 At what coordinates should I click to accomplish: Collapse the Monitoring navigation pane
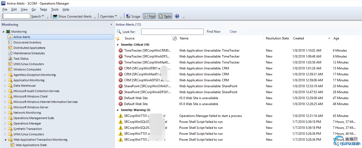111,25
